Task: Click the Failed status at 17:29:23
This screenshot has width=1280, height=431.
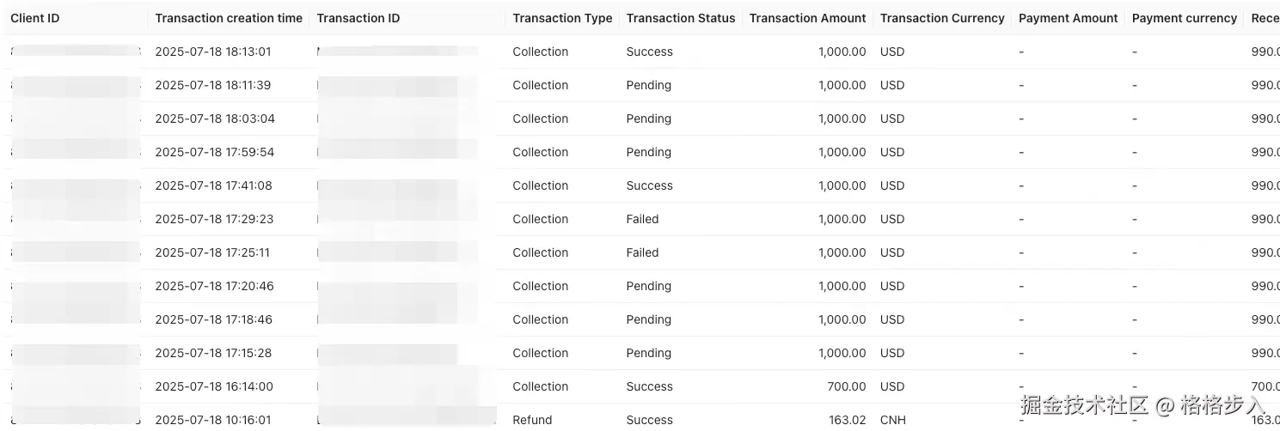Action: (642, 219)
